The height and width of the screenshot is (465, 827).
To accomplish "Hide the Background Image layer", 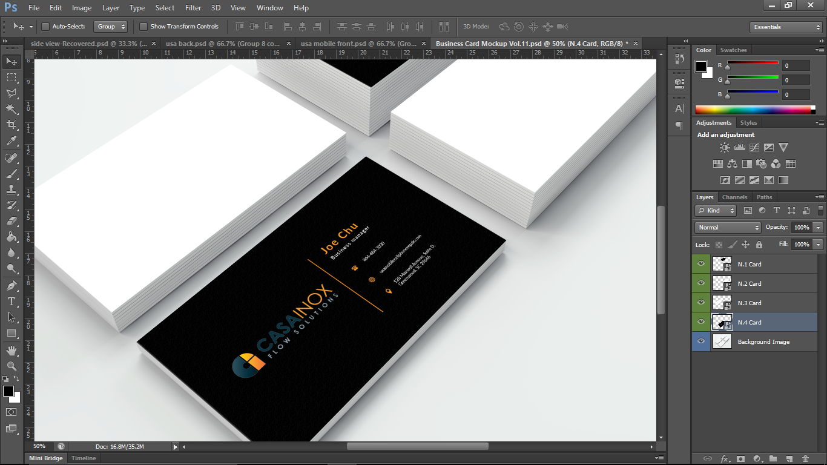I will [701, 341].
